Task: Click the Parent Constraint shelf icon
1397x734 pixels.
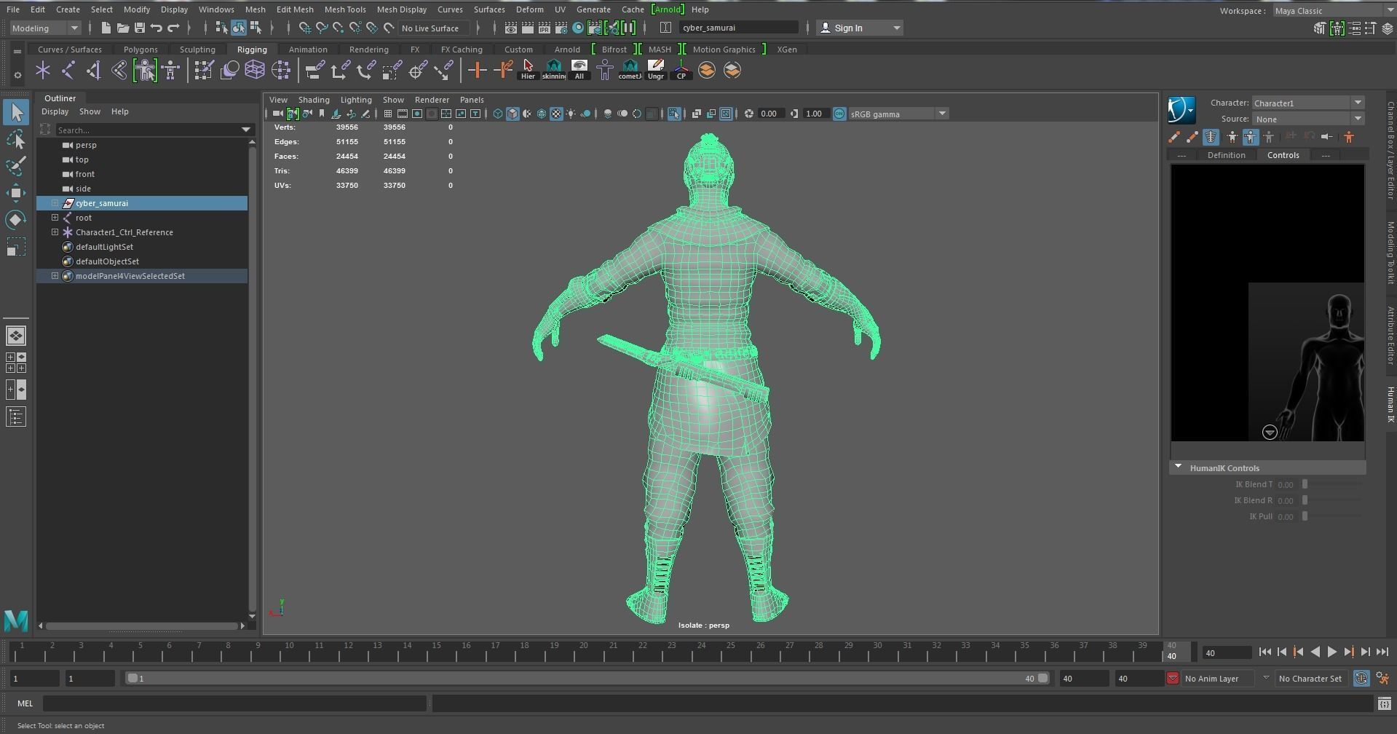Action: (x=314, y=71)
